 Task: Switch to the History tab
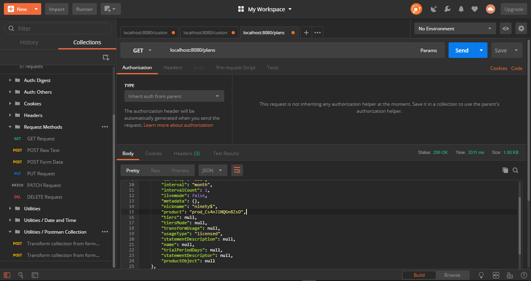(x=29, y=42)
